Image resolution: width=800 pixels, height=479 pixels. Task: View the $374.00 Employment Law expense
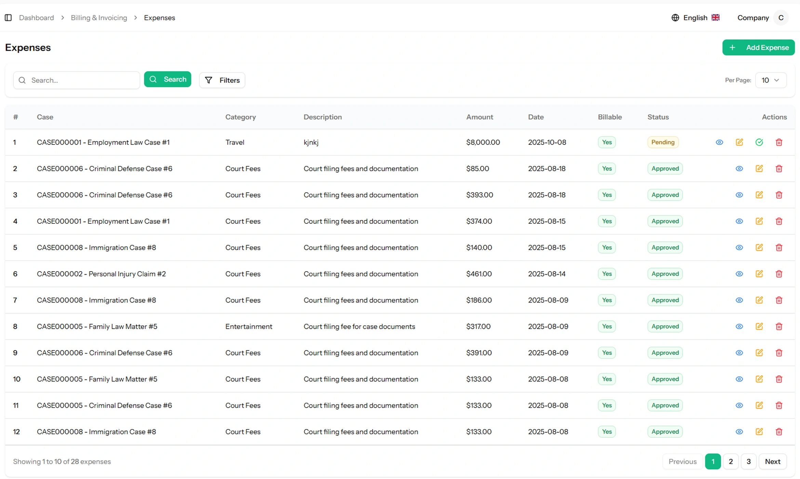739,221
